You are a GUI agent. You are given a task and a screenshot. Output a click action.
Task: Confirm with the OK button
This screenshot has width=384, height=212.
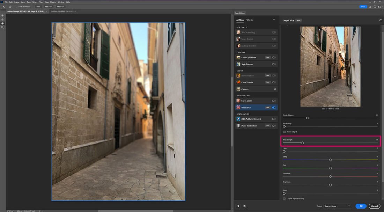361,206
